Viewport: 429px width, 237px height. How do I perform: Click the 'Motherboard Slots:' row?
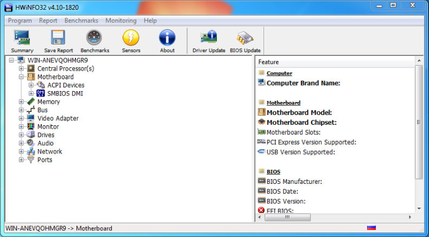point(293,132)
